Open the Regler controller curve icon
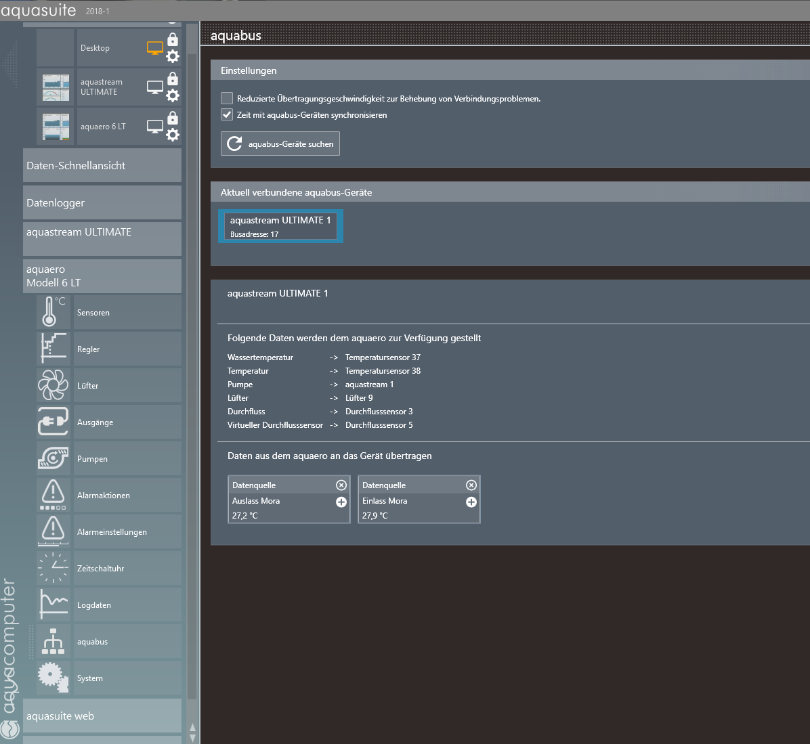 (x=54, y=349)
